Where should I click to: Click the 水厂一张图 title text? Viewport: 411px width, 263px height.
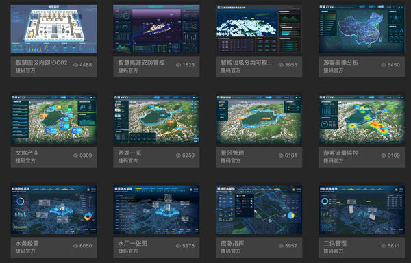coord(133,243)
